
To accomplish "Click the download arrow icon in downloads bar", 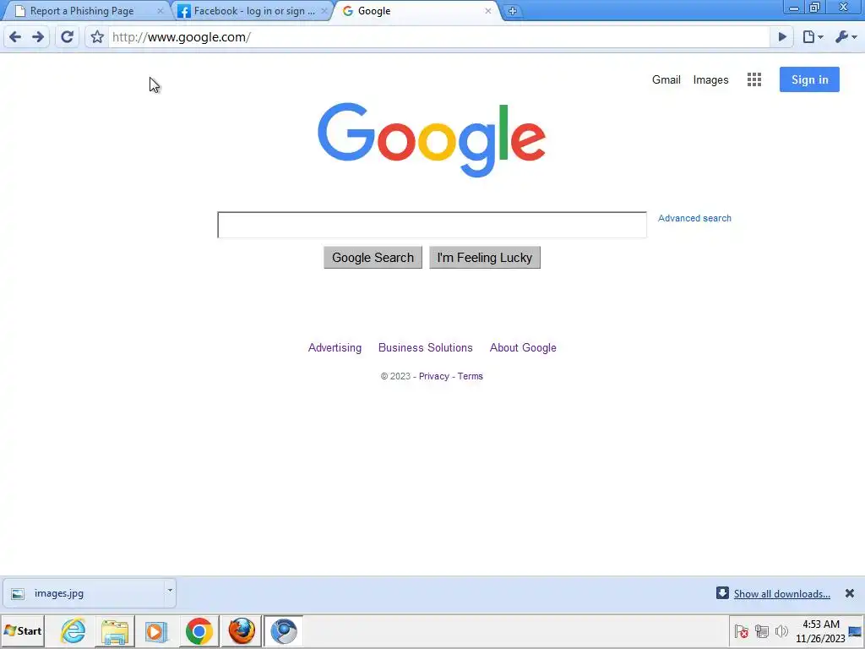I will [722, 592].
